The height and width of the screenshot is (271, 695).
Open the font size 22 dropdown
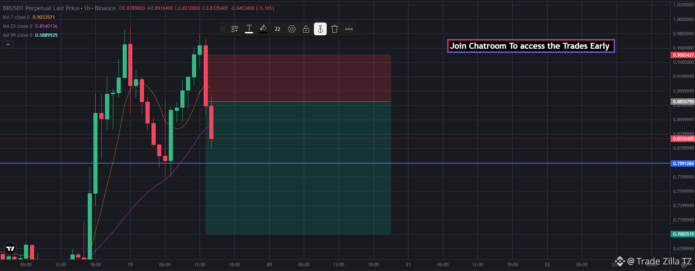coord(278,29)
